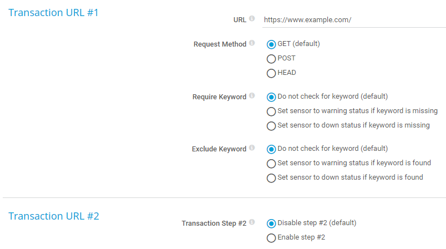Set down status if keyword is found

pyautogui.click(x=271, y=178)
